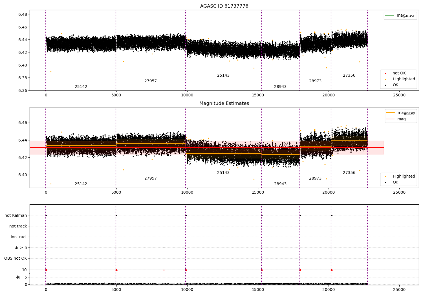This screenshot has width=423, height=296.
Task: Click the 'not Kalman' axis label
Action: click(x=16, y=216)
